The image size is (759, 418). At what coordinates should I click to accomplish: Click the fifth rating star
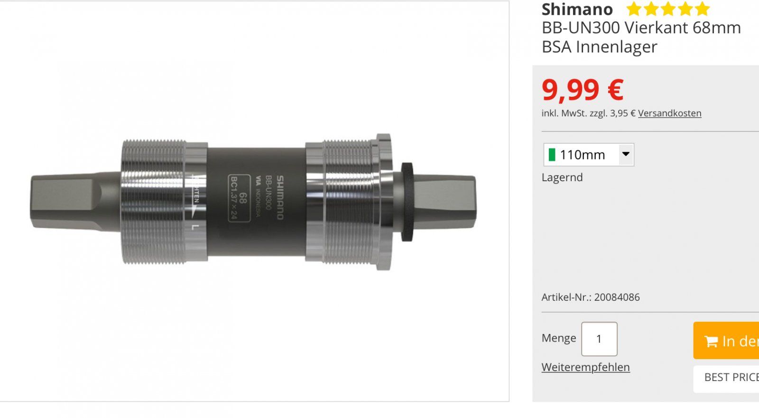[x=702, y=9]
